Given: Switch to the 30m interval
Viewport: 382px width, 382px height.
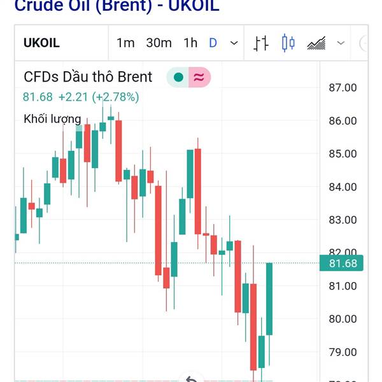Looking at the screenshot, I should [x=159, y=43].
